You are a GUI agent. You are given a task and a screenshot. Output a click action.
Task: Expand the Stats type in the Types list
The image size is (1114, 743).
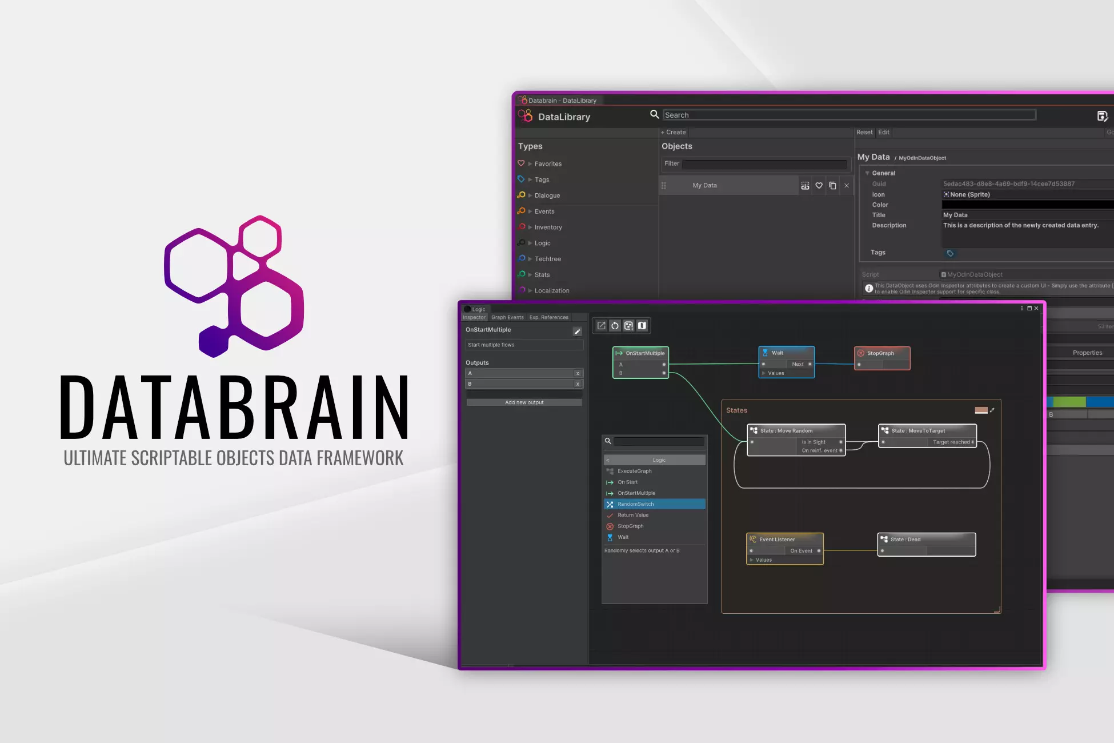pyautogui.click(x=530, y=275)
